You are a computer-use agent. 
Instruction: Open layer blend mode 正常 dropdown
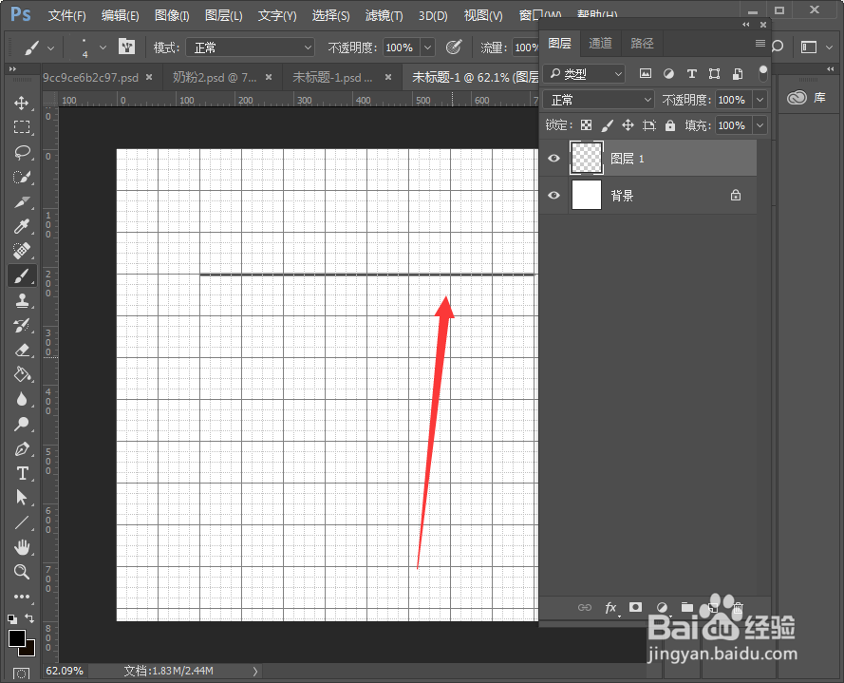coord(598,100)
